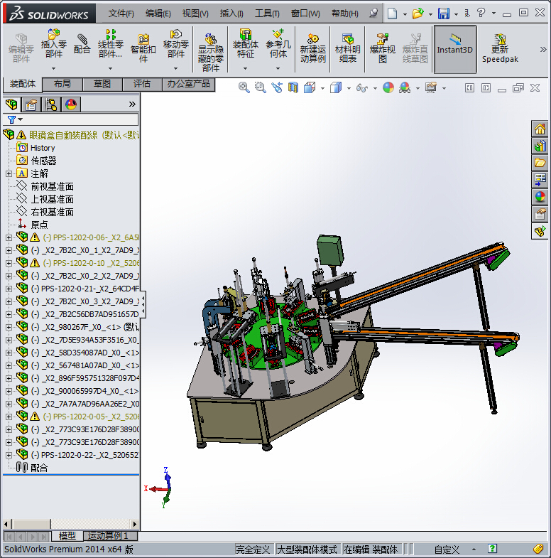The image size is (551, 558).
Task: Select the 配合 mates folder in tree
Action: 39,468
